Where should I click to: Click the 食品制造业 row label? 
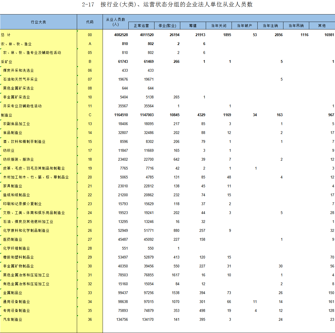(12, 133)
